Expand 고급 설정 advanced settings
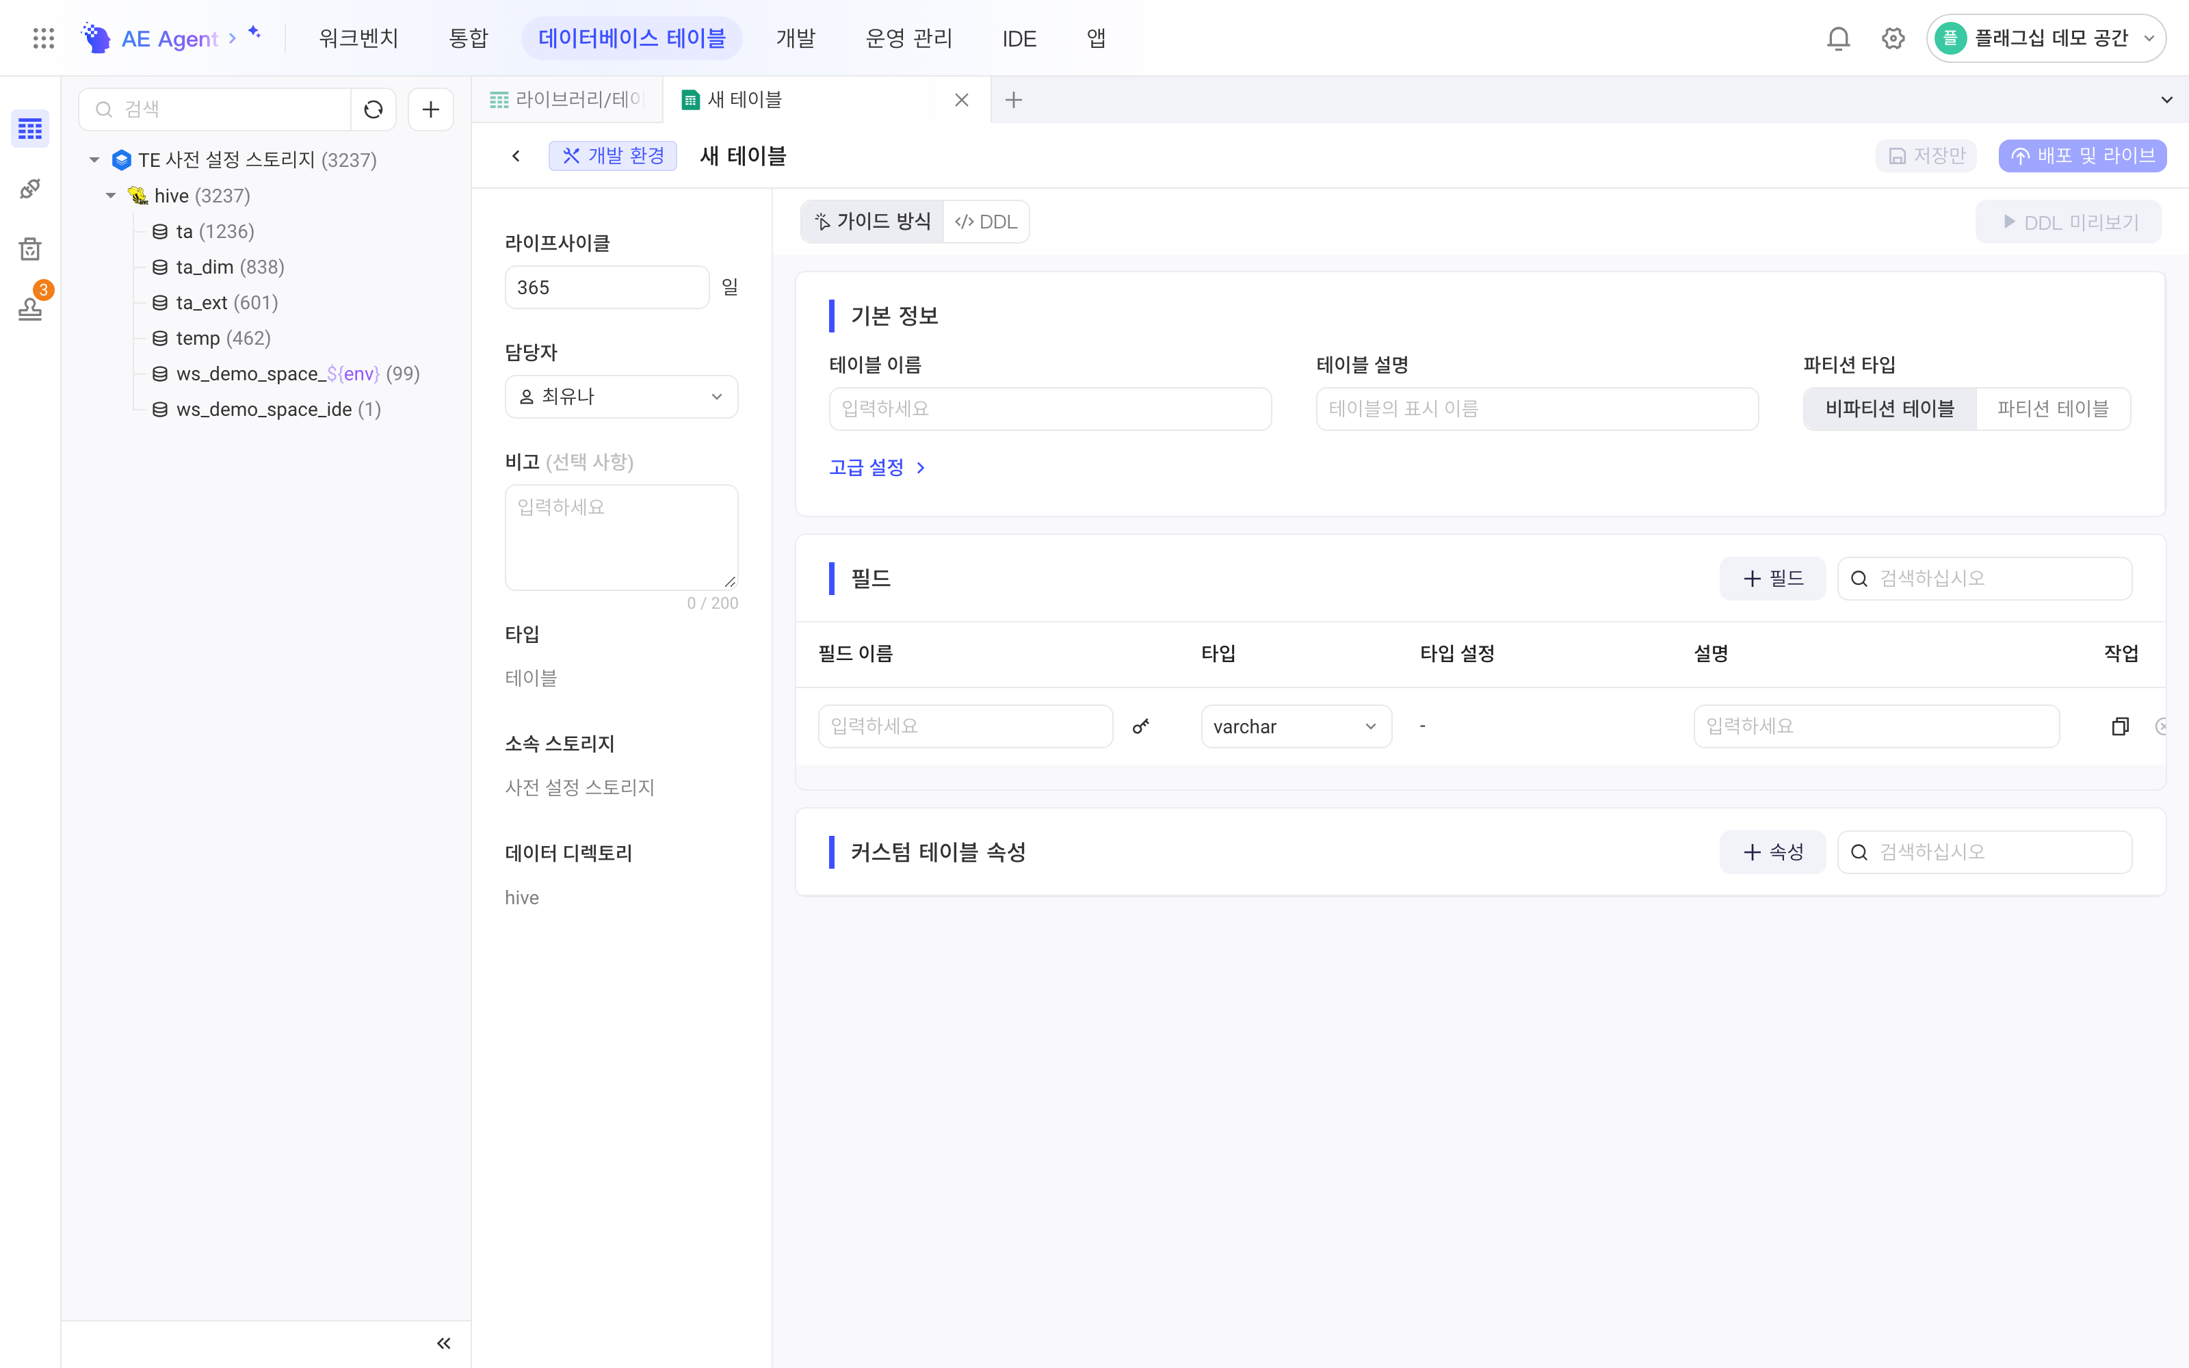2189x1368 pixels. (x=876, y=468)
